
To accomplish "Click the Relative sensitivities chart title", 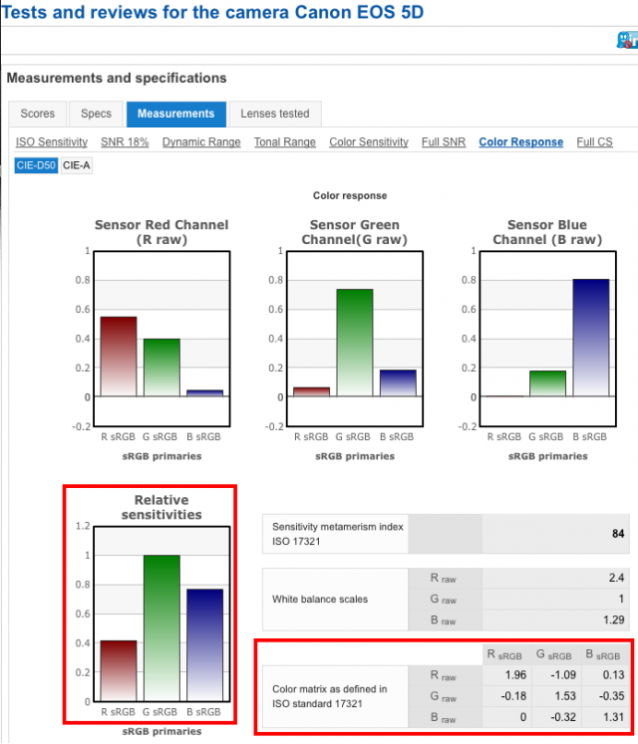I will point(161,507).
